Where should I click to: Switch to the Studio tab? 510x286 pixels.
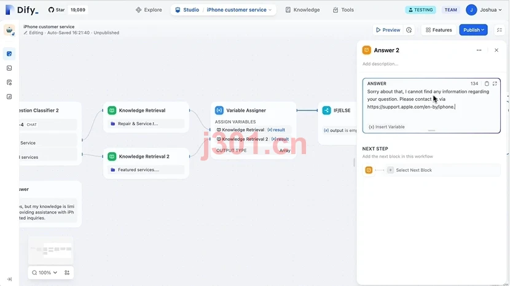click(x=187, y=10)
